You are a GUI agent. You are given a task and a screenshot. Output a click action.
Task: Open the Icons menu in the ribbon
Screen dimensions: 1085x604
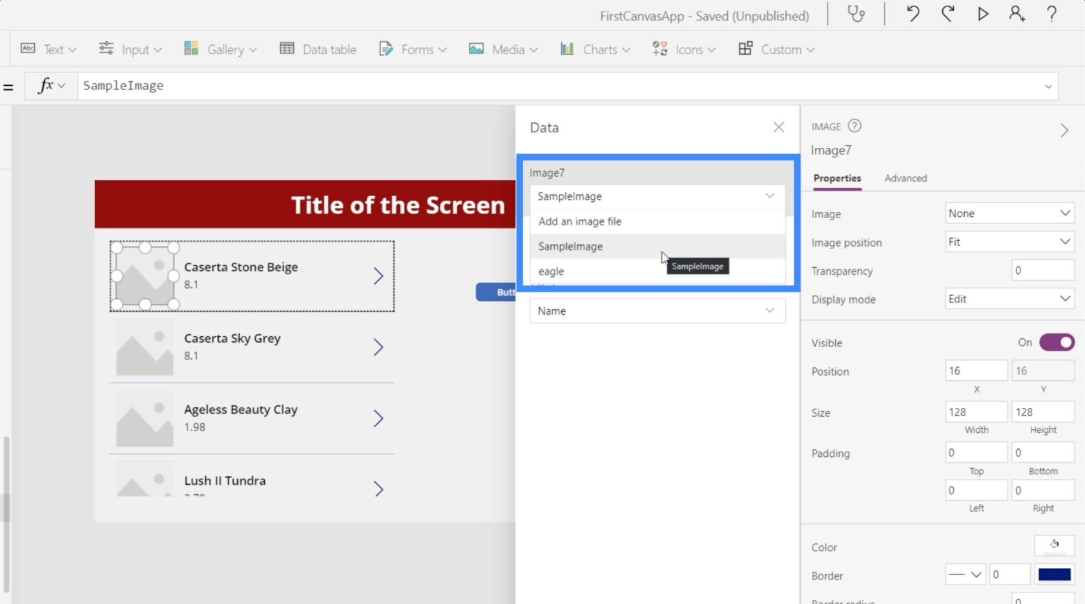pos(684,49)
